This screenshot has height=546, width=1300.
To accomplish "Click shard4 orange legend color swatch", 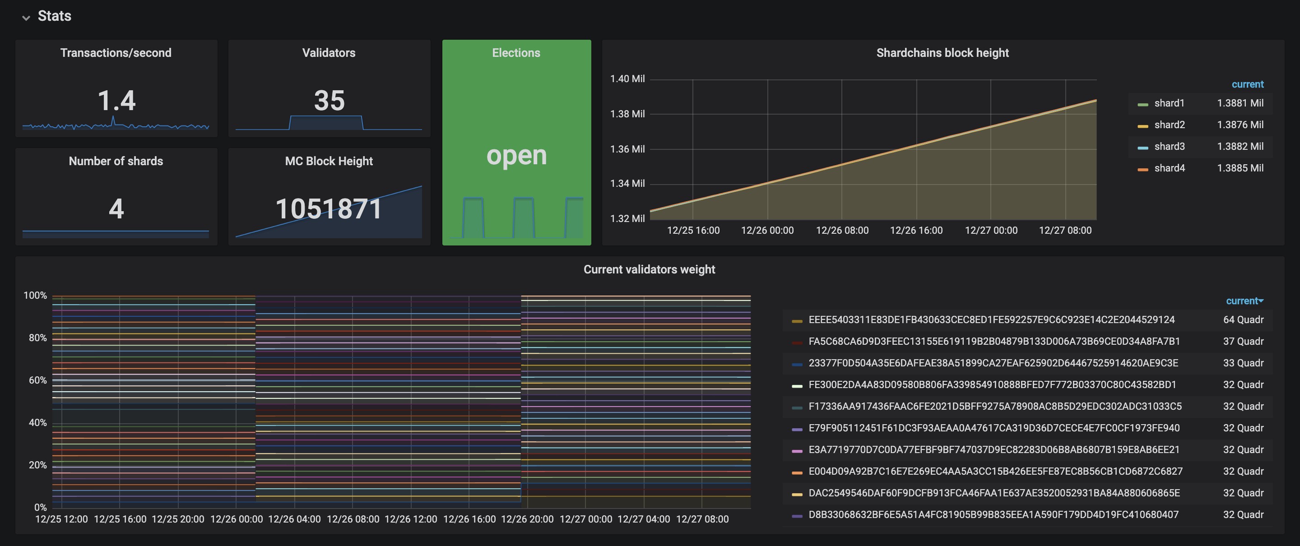I will pyautogui.click(x=1142, y=169).
